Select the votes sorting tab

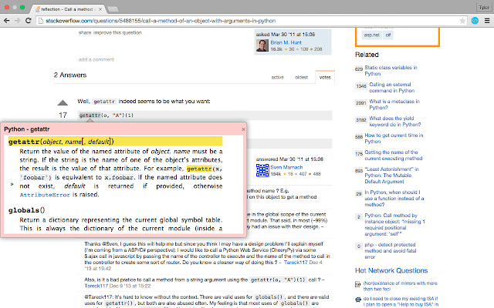tap(325, 77)
